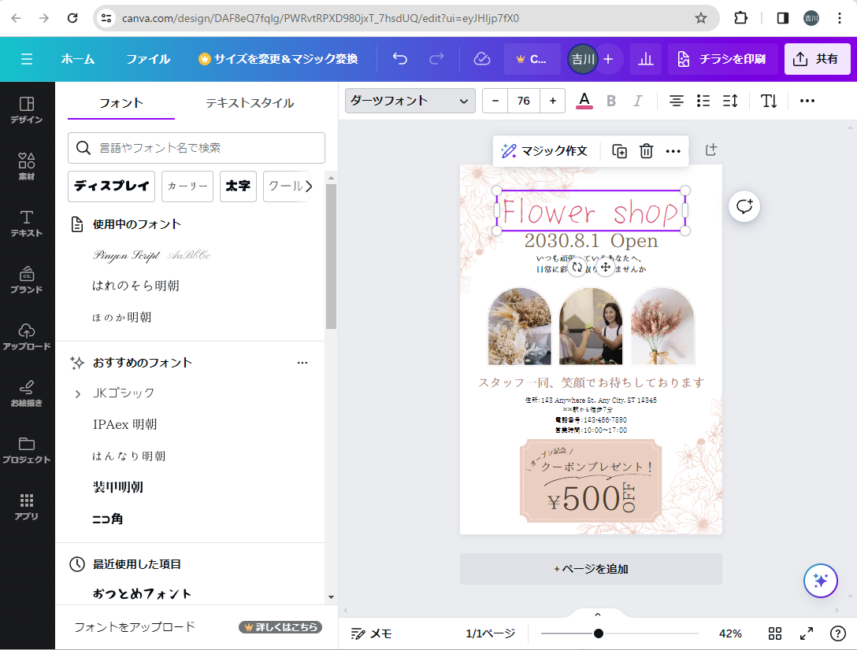Screen dimensions: 857x650
Task: Expand the JKゴシック font family
Action: point(77,393)
